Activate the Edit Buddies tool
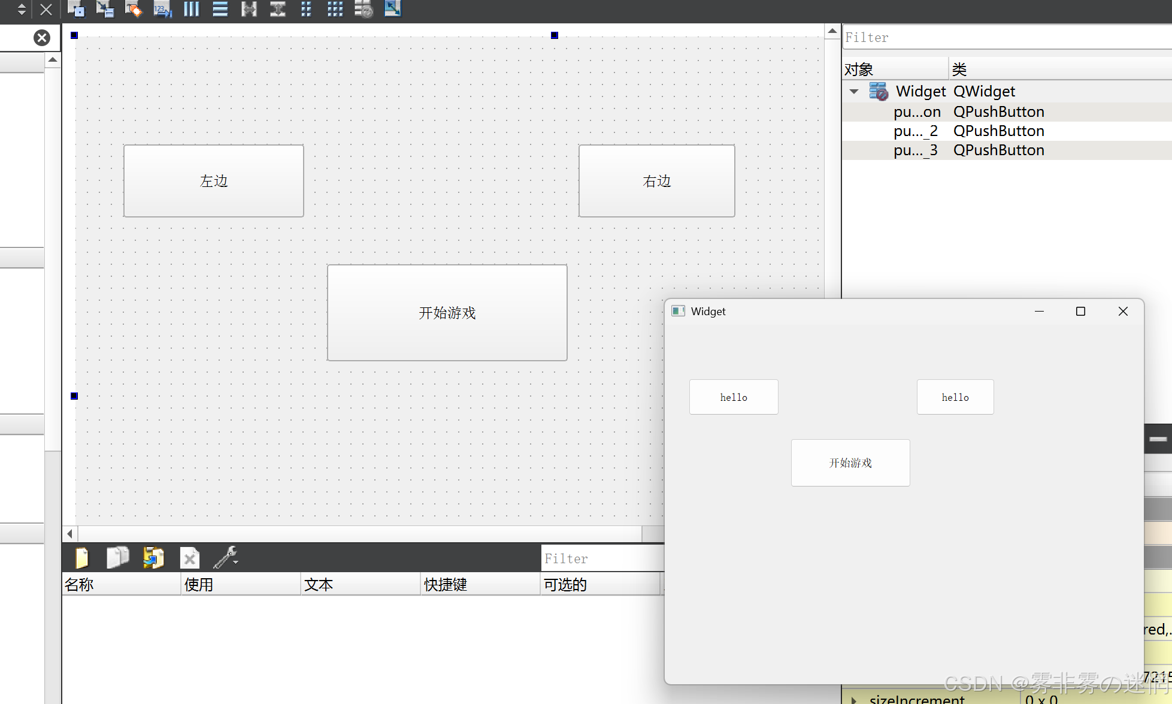This screenshot has height=704, width=1172. (133, 9)
